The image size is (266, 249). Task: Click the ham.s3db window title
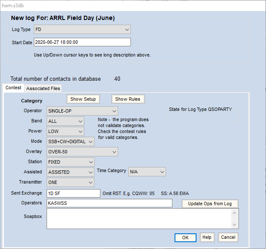pos(13,6)
